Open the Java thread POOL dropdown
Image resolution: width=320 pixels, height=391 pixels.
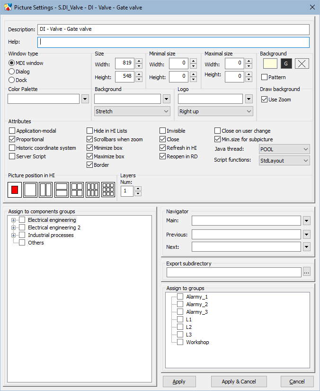[284, 149]
